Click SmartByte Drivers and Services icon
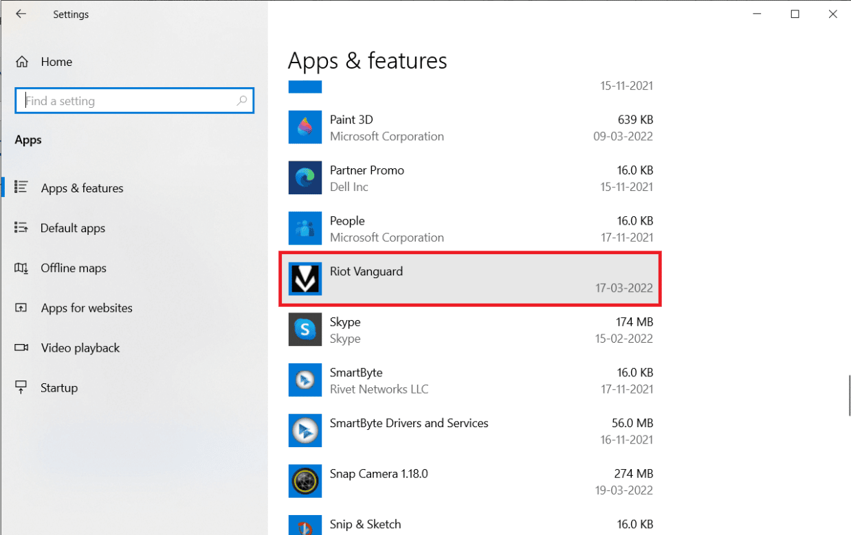Viewport: 851px width, 535px height. coord(305,431)
